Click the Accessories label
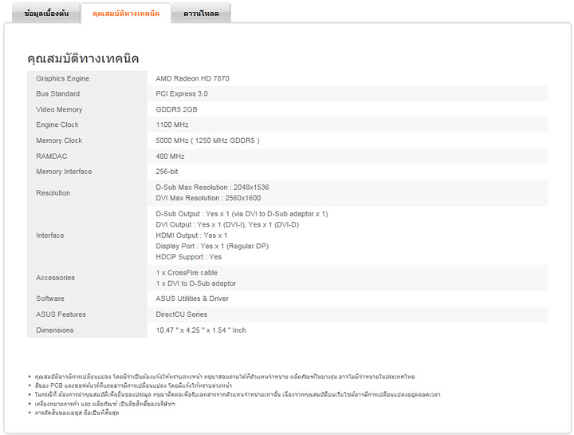The height and width of the screenshot is (435, 574). [55, 278]
